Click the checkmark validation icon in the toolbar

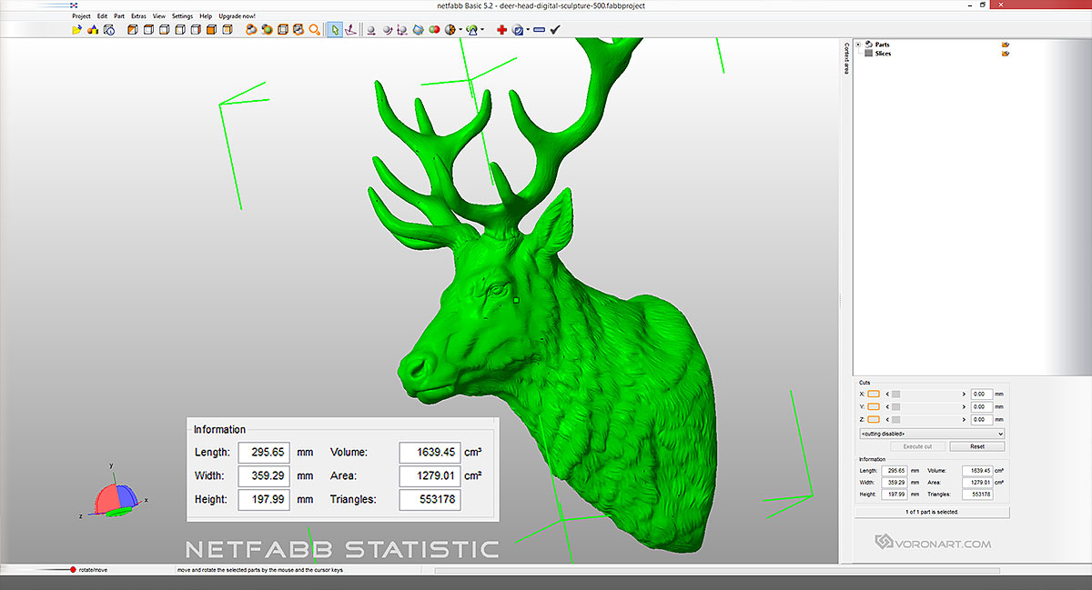(553, 29)
